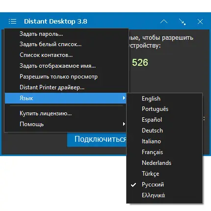The width and height of the screenshot is (211, 211).
Task: Expand the 'Помощь' submenu
Action: (x=65, y=124)
